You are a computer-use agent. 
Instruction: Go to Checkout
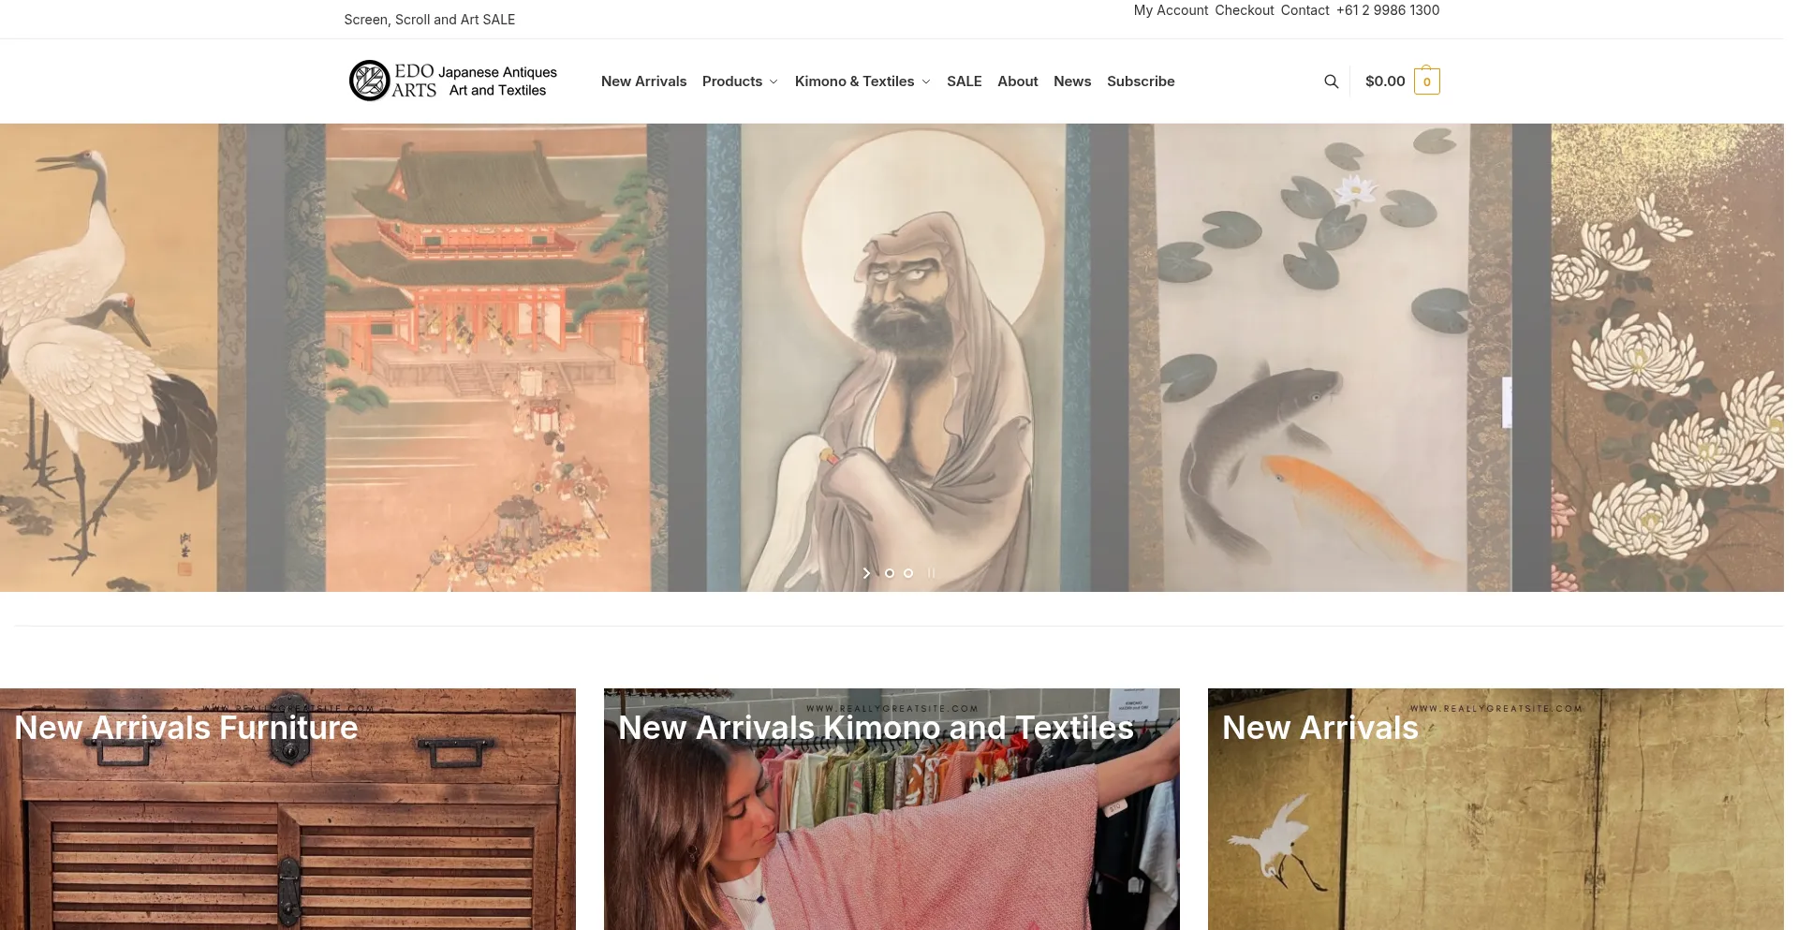pos(1245,10)
